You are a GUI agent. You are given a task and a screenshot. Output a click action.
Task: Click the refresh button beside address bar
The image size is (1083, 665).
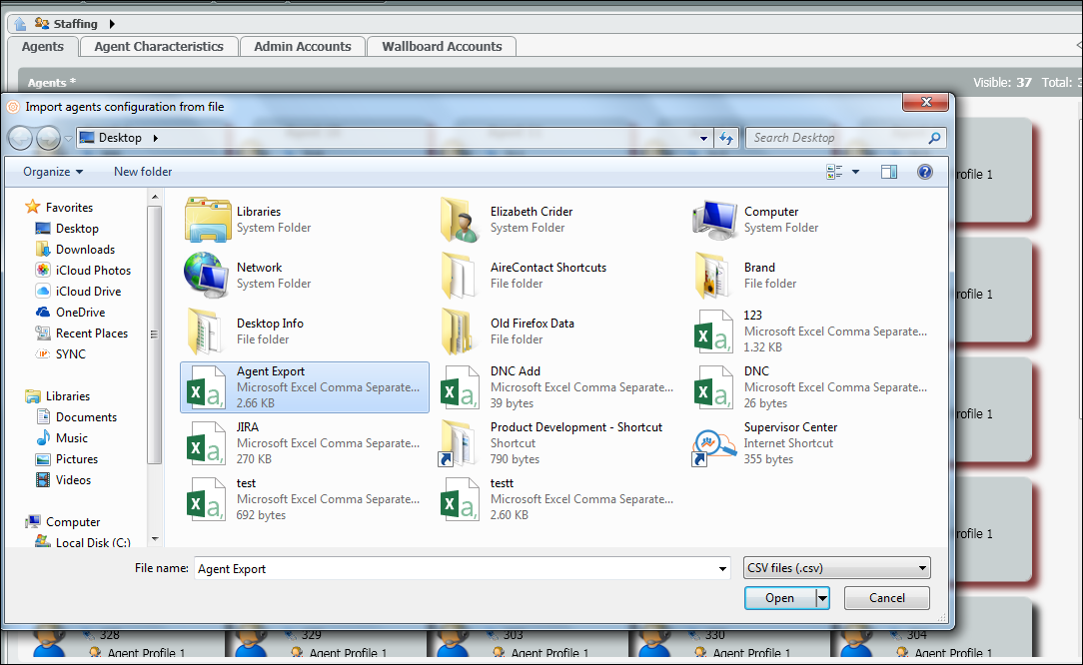(726, 138)
